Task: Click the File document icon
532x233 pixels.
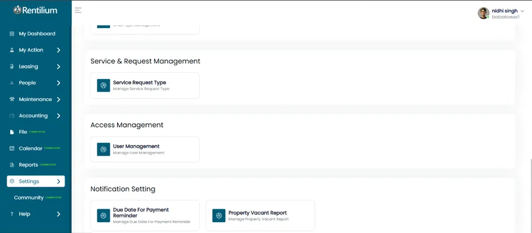Action: click(x=12, y=132)
